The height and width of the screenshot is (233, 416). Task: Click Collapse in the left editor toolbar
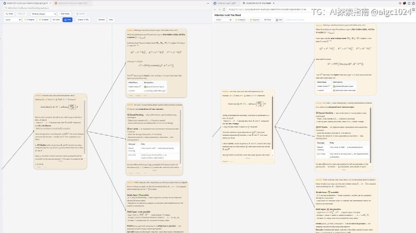[x=29, y=20]
